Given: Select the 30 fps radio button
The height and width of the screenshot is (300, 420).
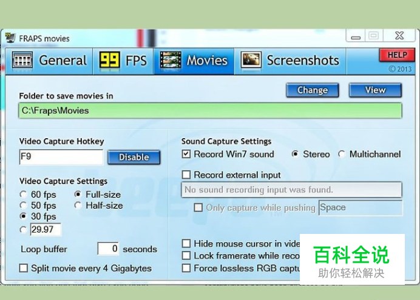Looking at the screenshot, I should pyautogui.click(x=23, y=216).
